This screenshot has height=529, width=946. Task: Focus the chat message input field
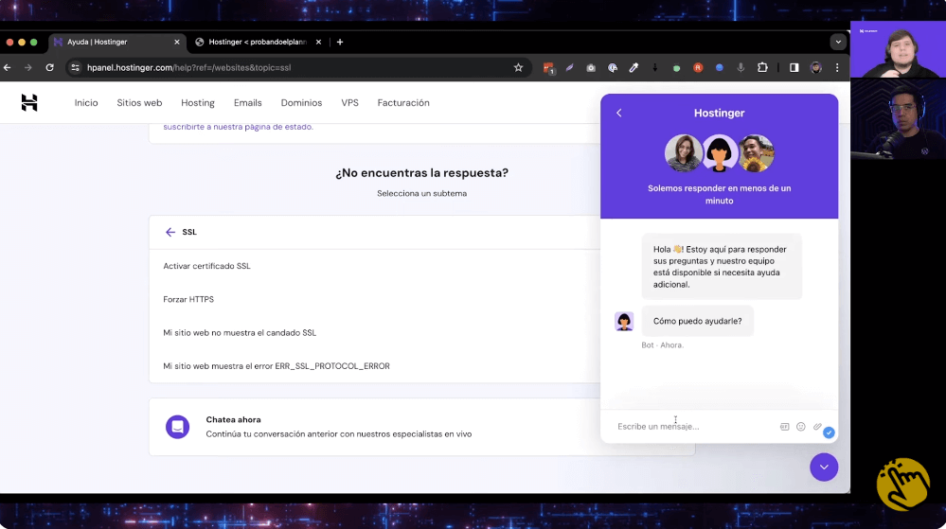pyautogui.click(x=694, y=427)
